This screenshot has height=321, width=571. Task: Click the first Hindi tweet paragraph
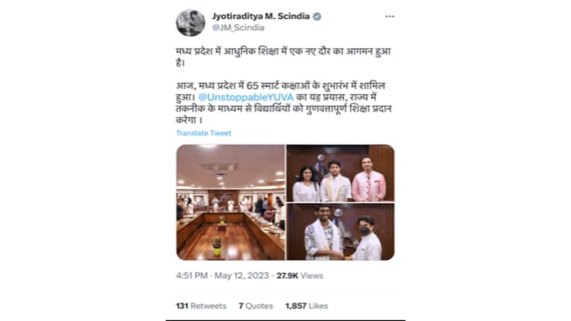[x=283, y=57]
